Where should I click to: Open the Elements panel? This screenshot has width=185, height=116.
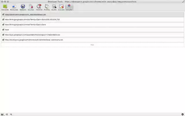[5, 7]
